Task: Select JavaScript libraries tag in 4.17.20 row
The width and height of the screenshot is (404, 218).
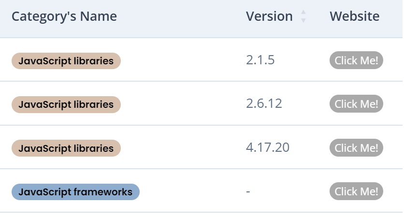Action: pyautogui.click(x=66, y=148)
